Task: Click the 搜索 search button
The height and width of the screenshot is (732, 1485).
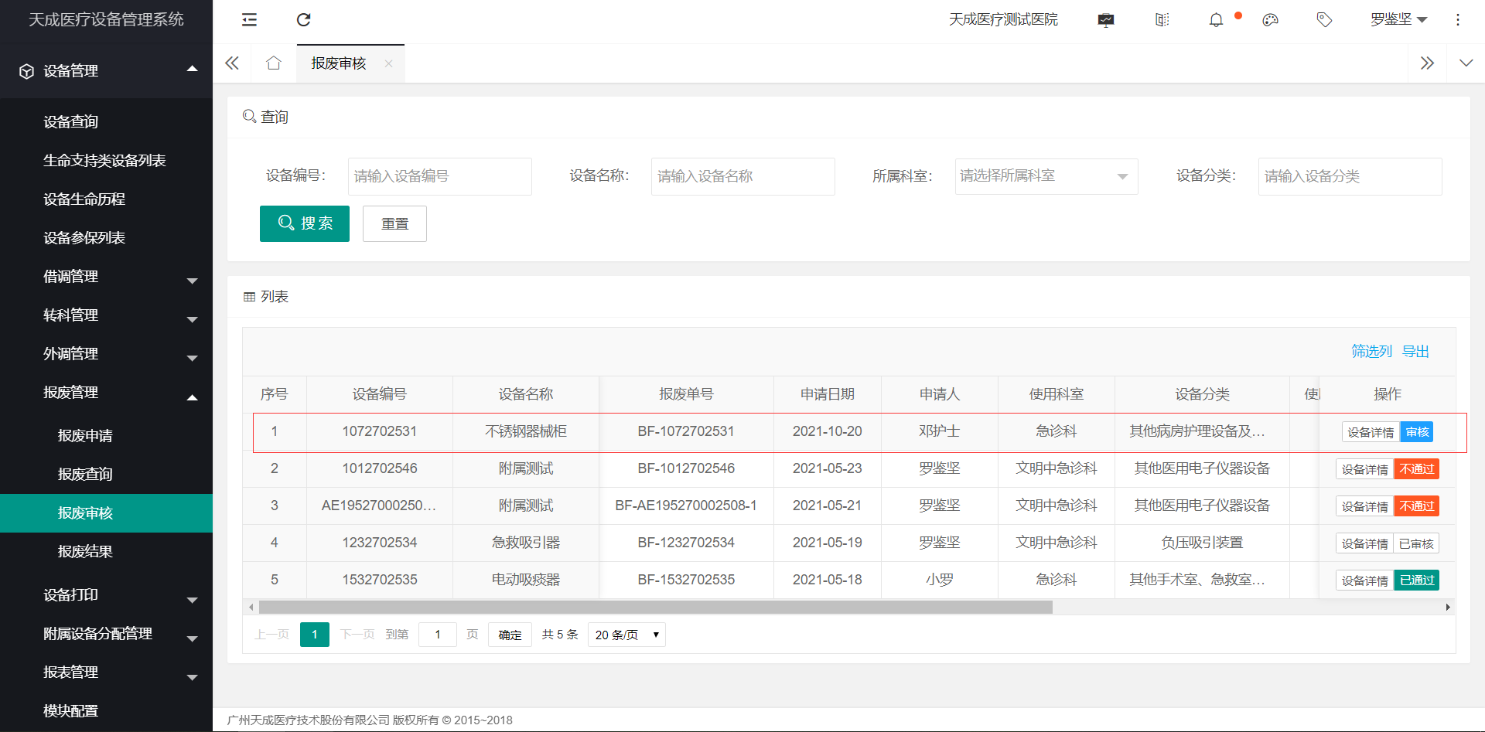Action: tap(305, 223)
